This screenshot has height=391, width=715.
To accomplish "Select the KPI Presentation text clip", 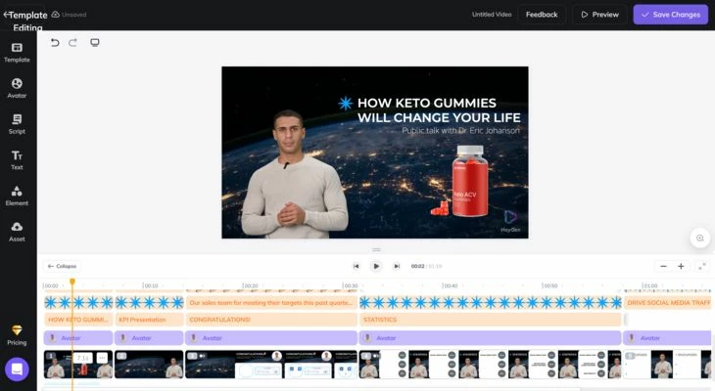I will 149,320.
